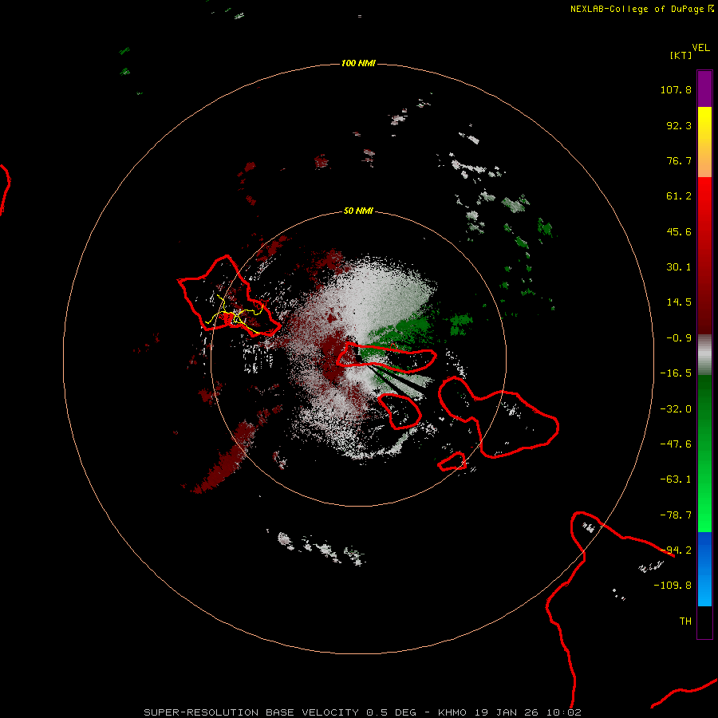The width and height of the screenshot is (718, 718).
Task: Click the -94.2 velocity scale value
Action: tap(676, 550)
